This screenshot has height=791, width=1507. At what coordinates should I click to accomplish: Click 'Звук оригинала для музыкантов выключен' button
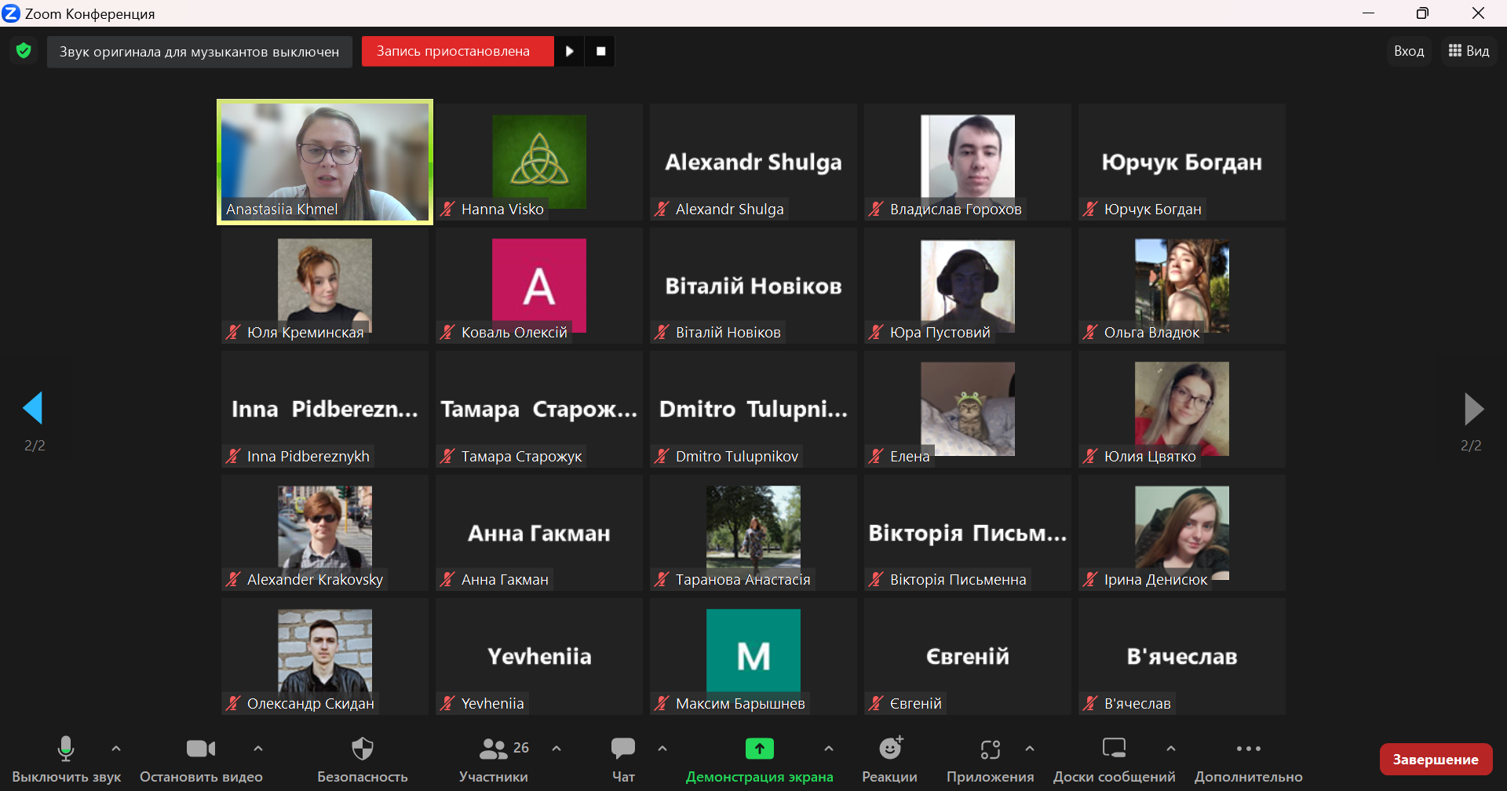(199, 52)
